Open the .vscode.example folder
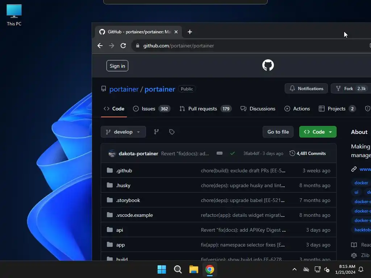The width and height of the screenshot is (371, 278). coord(134,215)
